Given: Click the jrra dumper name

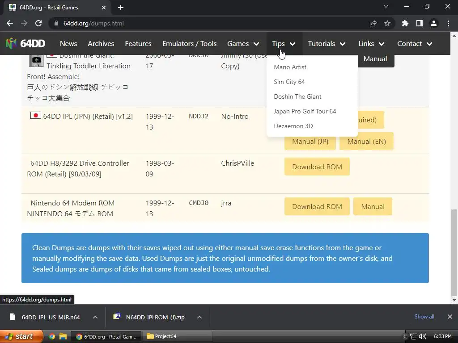Looking at the screenshot, I should point(226,203).
